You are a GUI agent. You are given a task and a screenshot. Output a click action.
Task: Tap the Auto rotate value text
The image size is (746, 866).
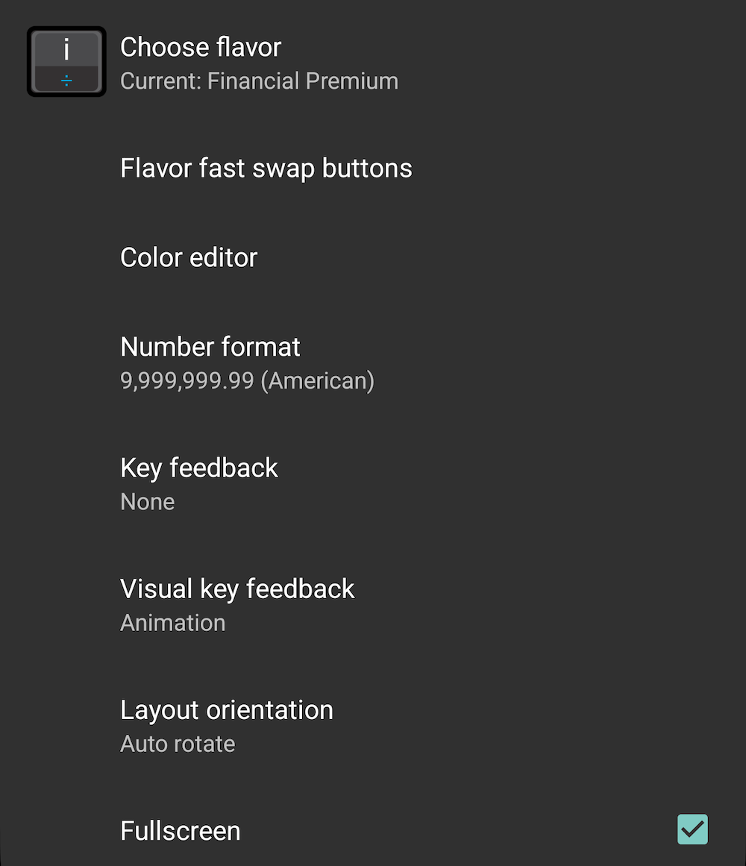click(178, 744)
